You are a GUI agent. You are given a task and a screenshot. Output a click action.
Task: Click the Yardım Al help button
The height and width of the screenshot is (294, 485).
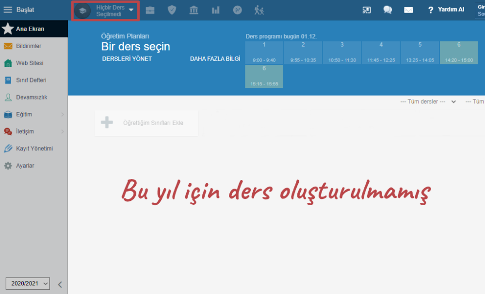click(446, 10)
